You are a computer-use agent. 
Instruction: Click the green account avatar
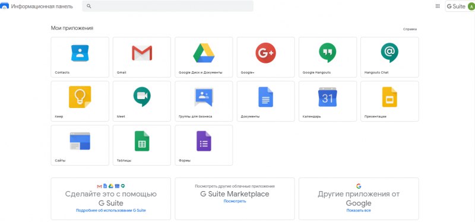pos(471,7)
